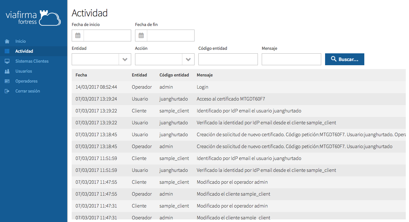Click into the Acción combo box field
This screenshot has height=222, width=409.
[159, 59]
